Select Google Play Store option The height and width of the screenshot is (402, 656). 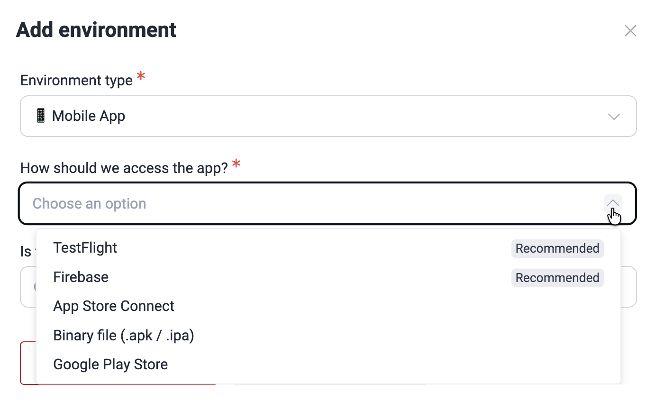pos(110,364)
